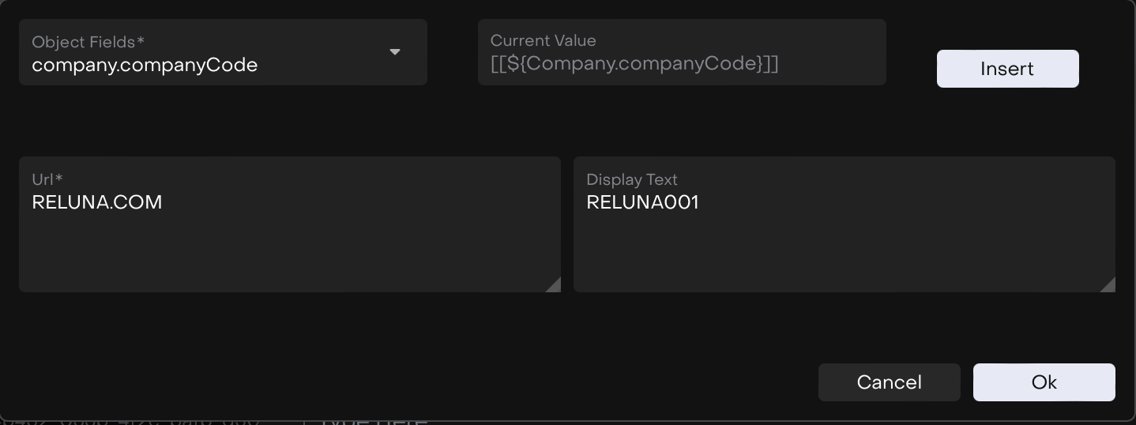Confirm with the Ok button

point(1044,382)
